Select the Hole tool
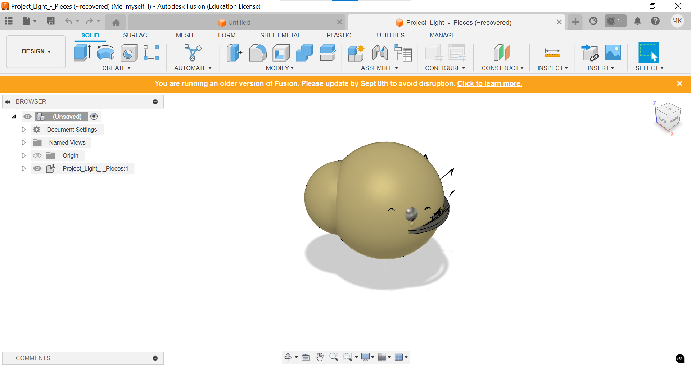 (129, 53)
